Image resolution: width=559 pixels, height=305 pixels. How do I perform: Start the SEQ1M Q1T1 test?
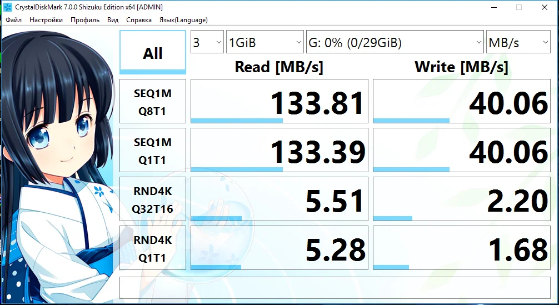click(x=153, y=150)
